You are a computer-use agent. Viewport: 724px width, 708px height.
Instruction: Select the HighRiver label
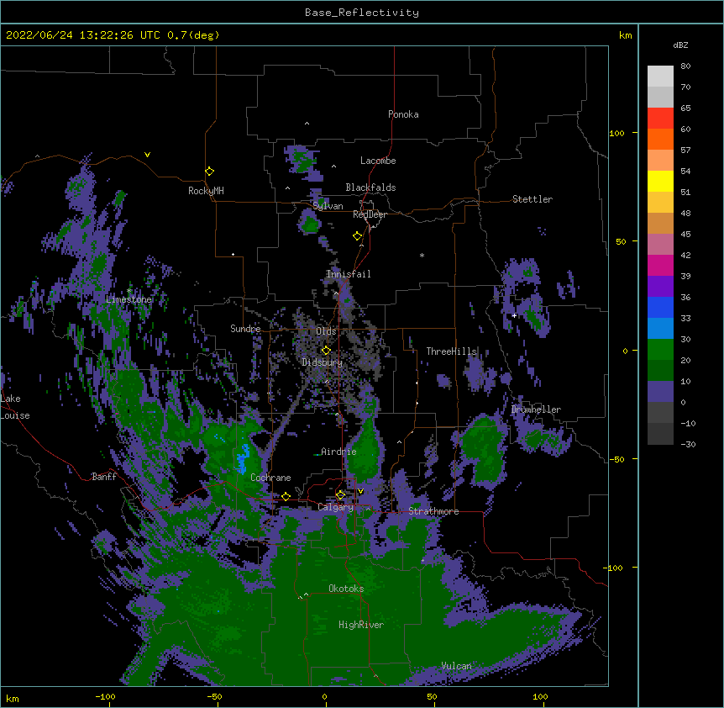tap(361, 625)
